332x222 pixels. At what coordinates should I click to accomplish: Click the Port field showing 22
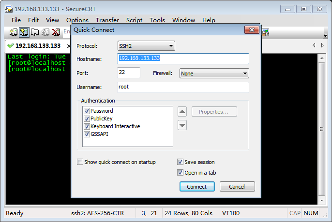(x=129, y=73)
